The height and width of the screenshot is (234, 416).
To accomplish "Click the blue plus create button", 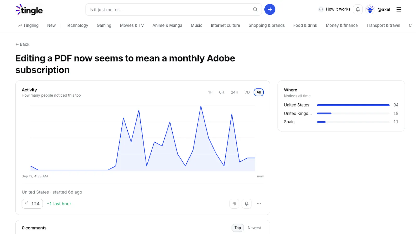I will pos(270,10).
